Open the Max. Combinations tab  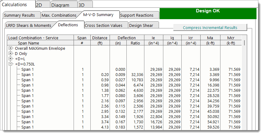point(59,15)
